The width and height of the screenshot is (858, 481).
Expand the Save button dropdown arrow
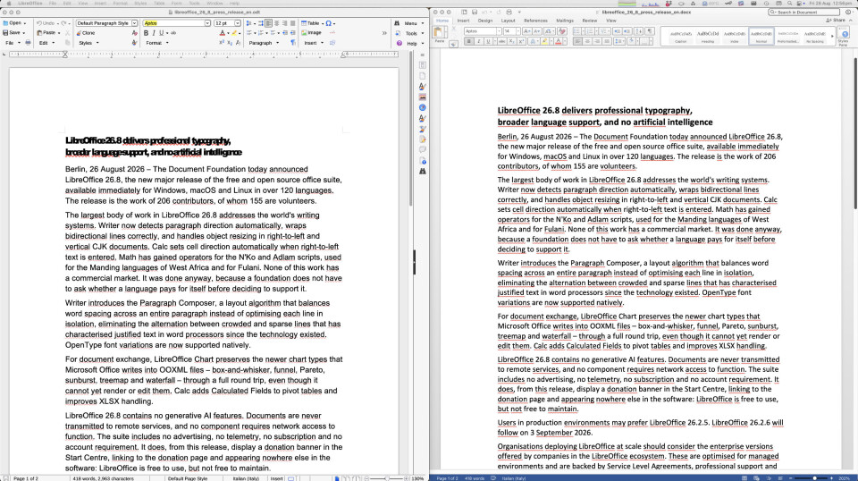(23, 33)
